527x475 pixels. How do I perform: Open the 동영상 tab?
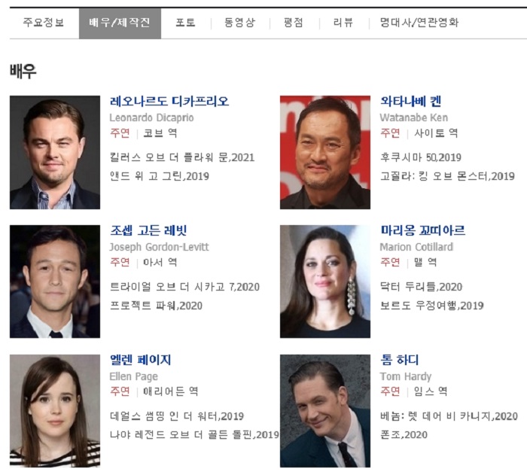[240, 23]
